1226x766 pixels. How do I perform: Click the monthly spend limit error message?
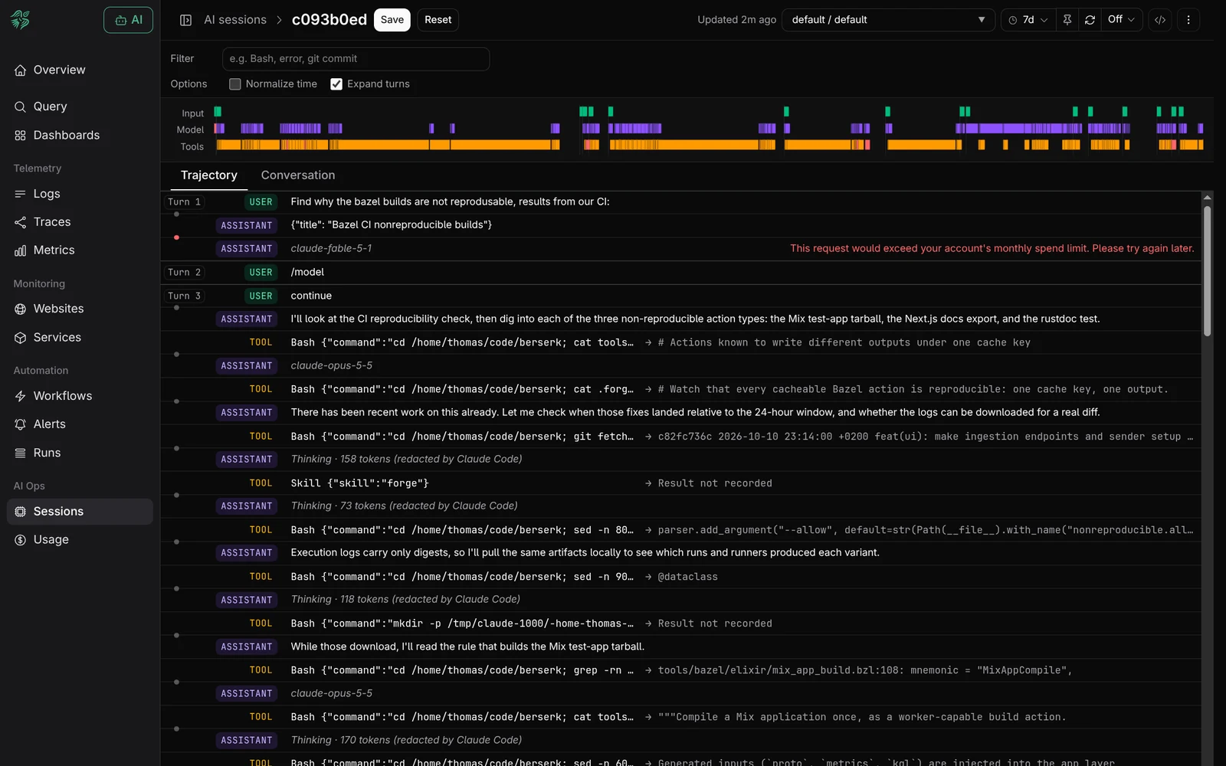tap(992, 249)
